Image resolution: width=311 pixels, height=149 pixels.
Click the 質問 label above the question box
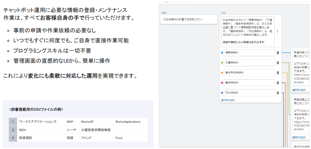click(164, 13)
